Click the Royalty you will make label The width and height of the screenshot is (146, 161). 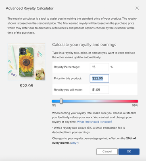coord(68,90)
